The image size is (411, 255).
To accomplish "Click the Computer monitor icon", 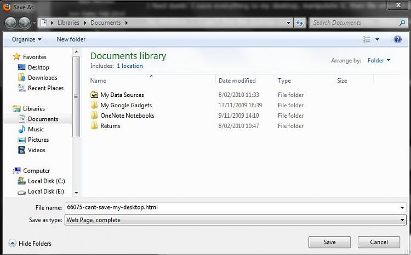I will tap(17, 171).
